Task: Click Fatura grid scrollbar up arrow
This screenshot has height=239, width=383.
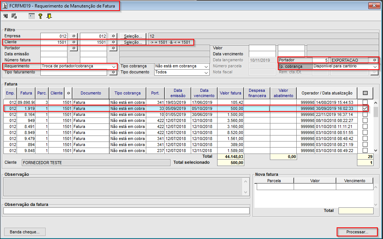Action: pos(375,103)
